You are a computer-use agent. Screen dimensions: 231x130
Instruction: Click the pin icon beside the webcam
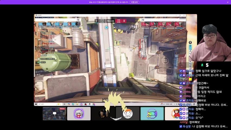click(190, 43)
